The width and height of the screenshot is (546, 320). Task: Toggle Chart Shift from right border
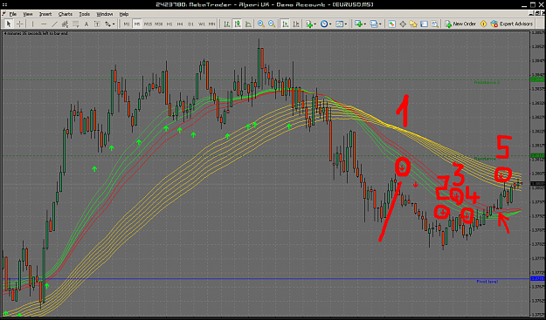(x=296, y=24)
